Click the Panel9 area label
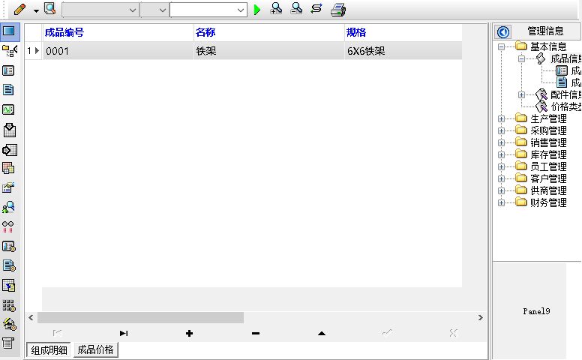 (536, 311)
